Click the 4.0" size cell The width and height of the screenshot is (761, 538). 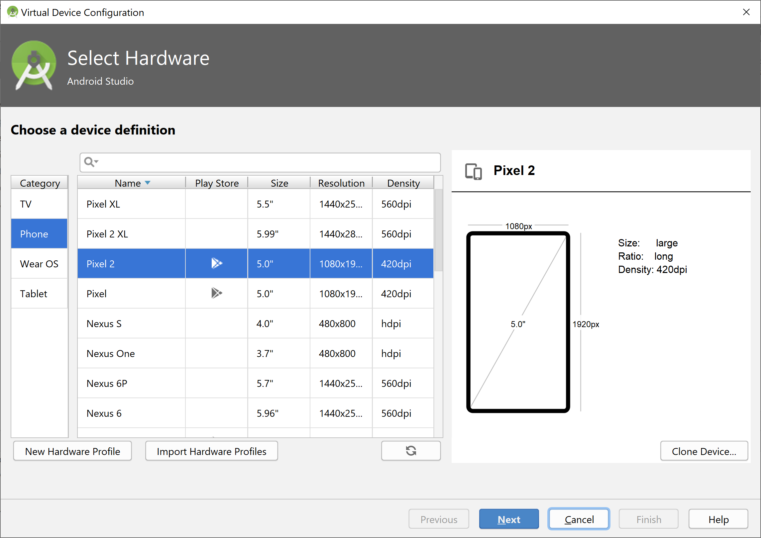click(x=279, y=323)
